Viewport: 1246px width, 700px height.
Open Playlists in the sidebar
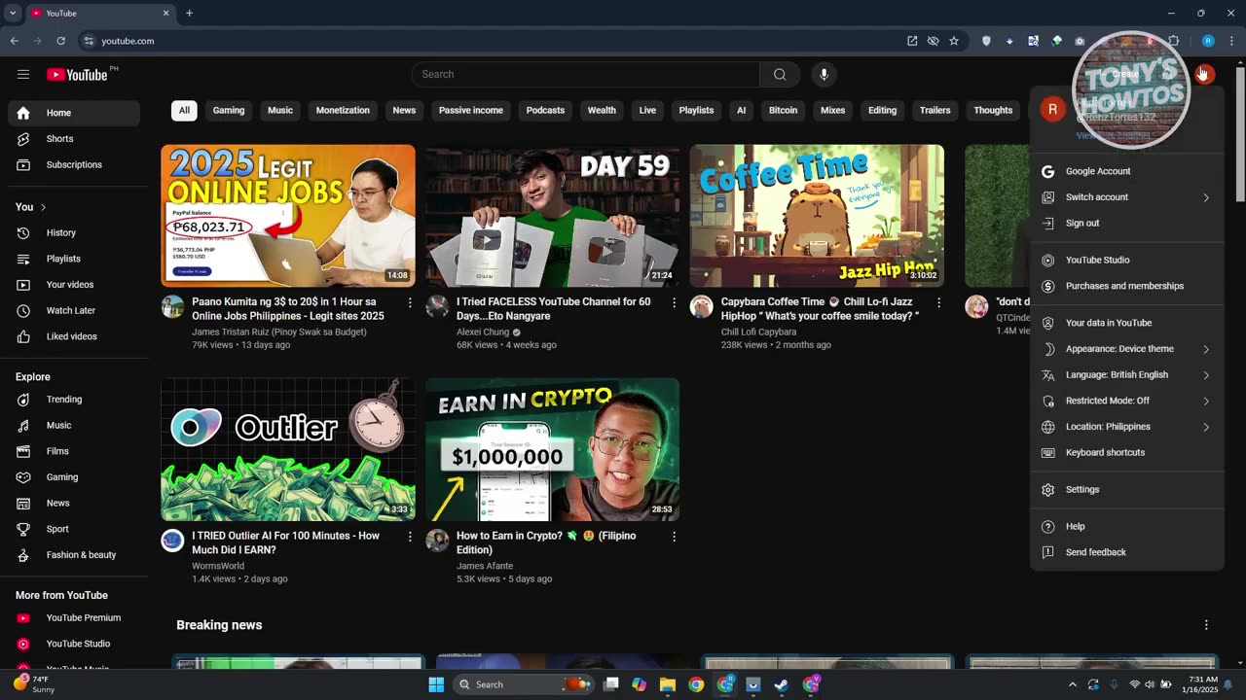click(x=74, y=259)
